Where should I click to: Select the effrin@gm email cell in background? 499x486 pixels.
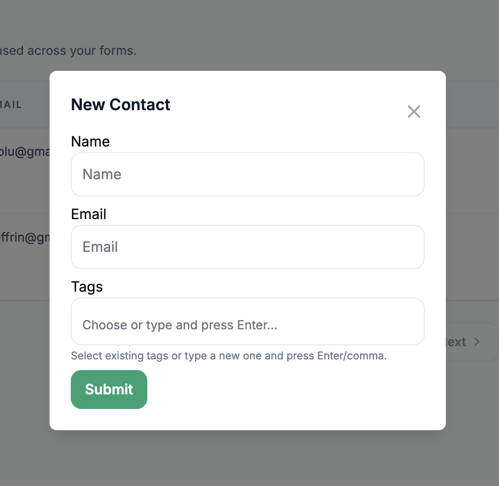pos(24,238)
